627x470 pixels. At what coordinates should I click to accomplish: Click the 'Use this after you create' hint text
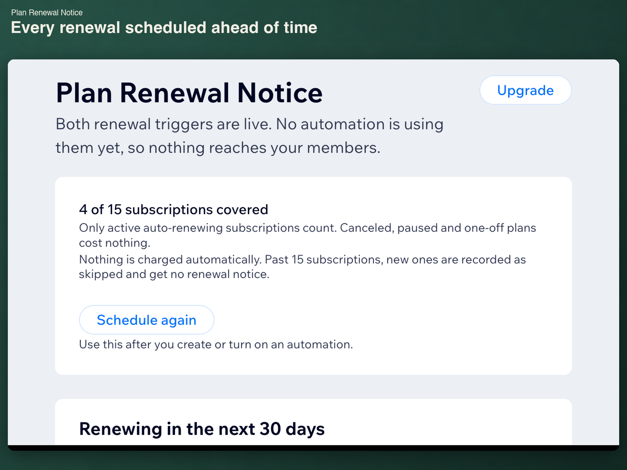(216, 344)
